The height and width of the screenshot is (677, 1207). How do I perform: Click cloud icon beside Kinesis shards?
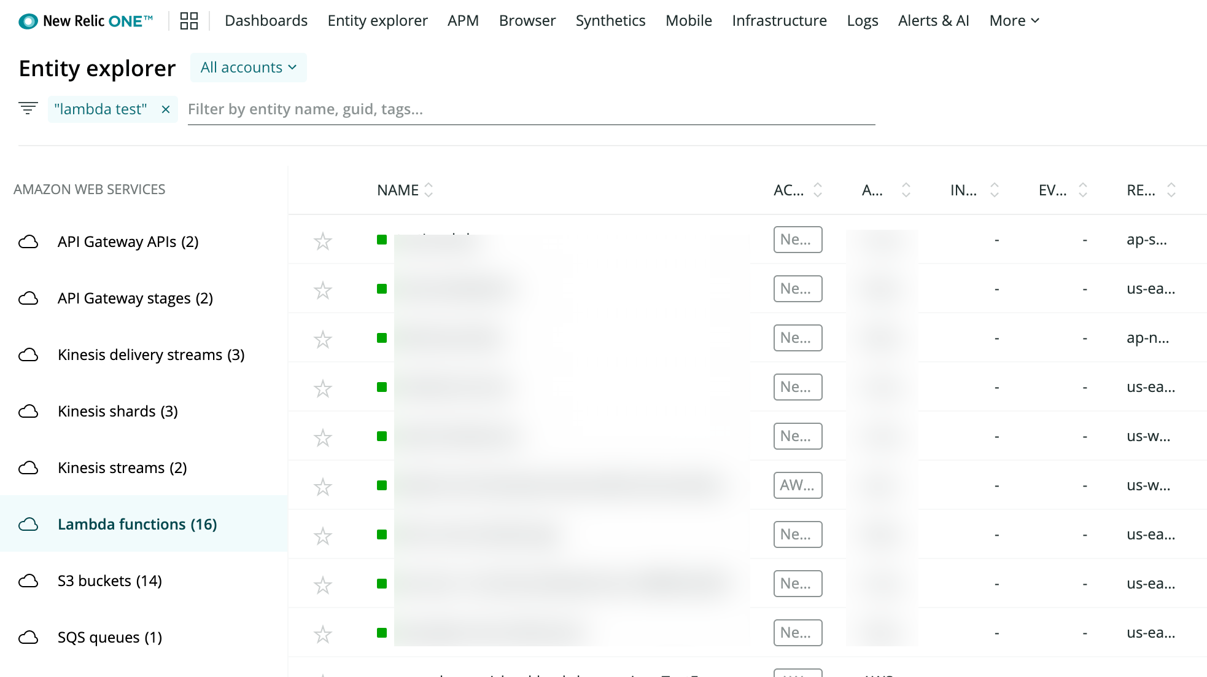tap(28, 411)
